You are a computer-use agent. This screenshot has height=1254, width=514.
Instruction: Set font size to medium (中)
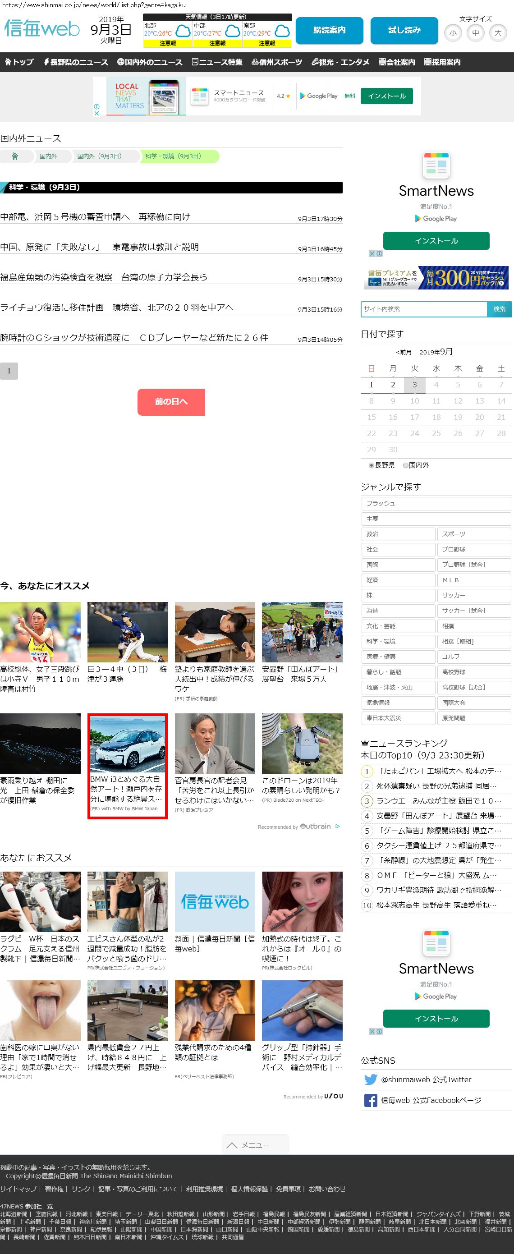(476, 33)
